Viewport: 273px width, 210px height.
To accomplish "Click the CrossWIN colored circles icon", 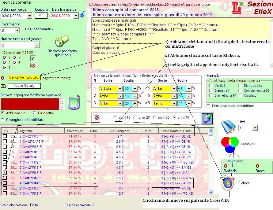I will click(x=230, y=145).
